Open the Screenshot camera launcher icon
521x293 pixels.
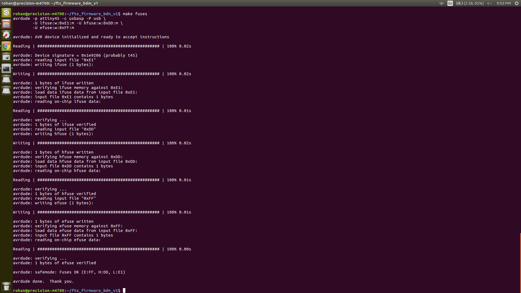point(6,57)
